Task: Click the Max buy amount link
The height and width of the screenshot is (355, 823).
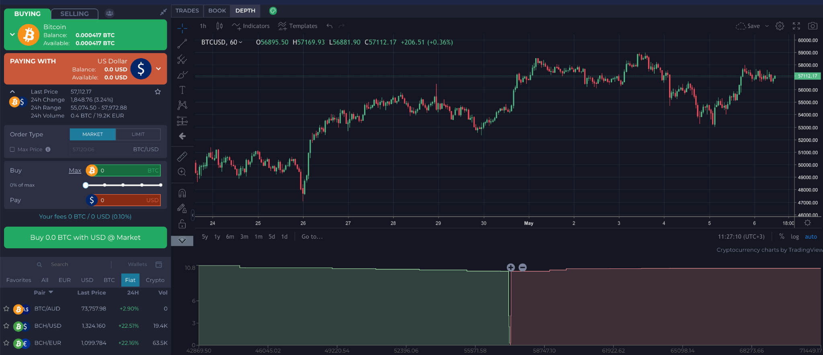Action: (75, 170)
